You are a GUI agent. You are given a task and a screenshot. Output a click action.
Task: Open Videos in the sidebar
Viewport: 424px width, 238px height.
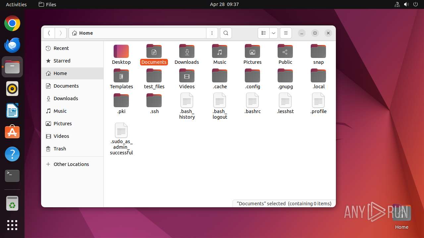tap(72, 136)
